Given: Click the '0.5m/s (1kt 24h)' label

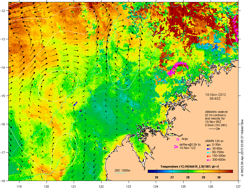Looking at the screenshot, I should pos(216,125).
